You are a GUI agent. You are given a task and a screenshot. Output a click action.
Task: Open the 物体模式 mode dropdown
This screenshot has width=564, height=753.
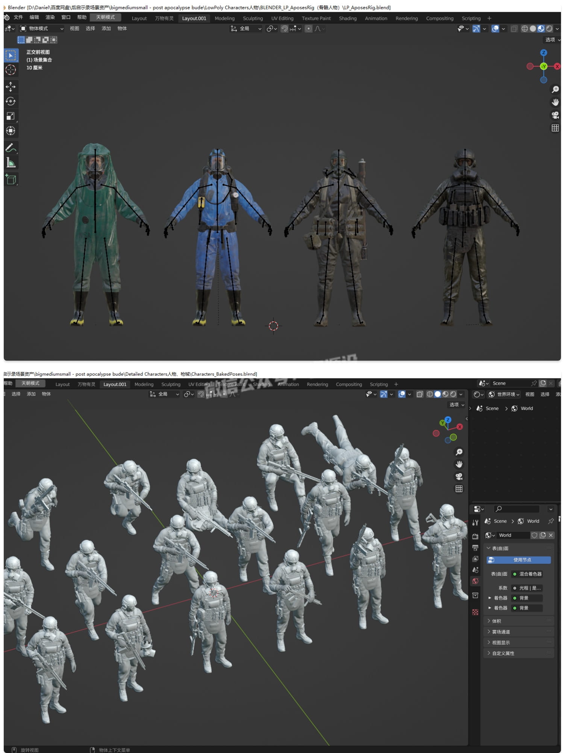click(41, 29)
